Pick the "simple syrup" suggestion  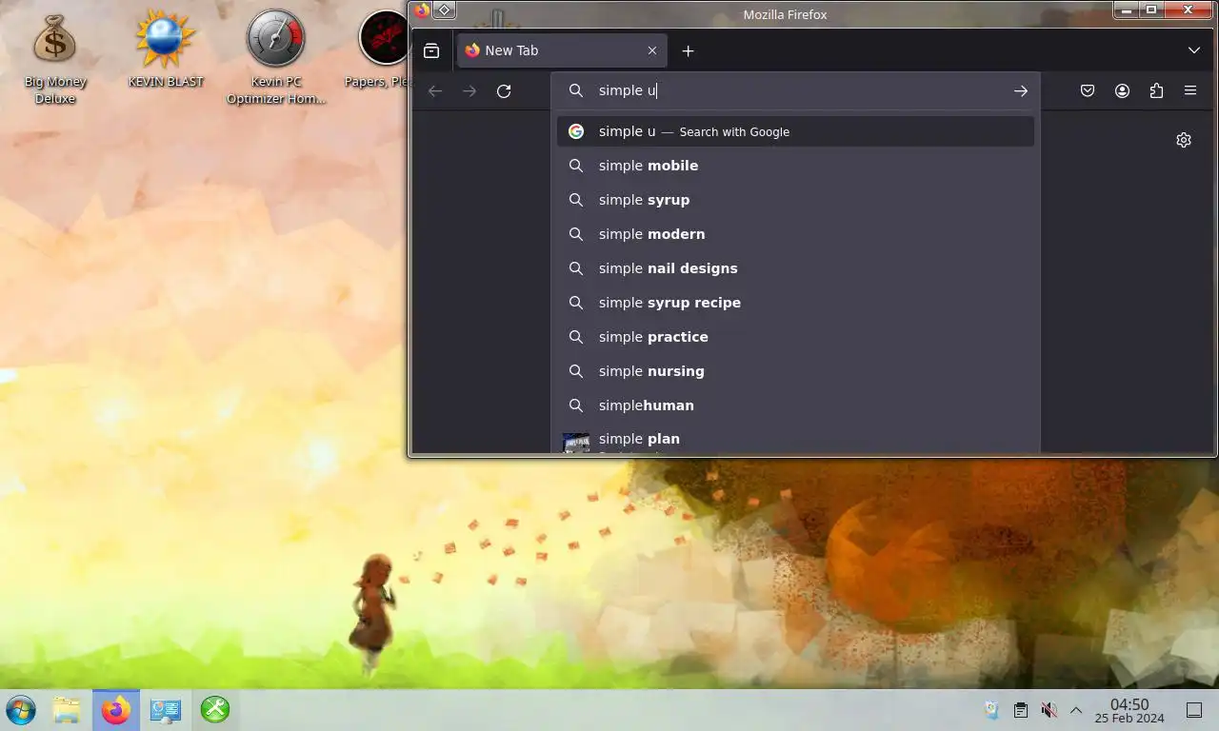pos(795,200)
